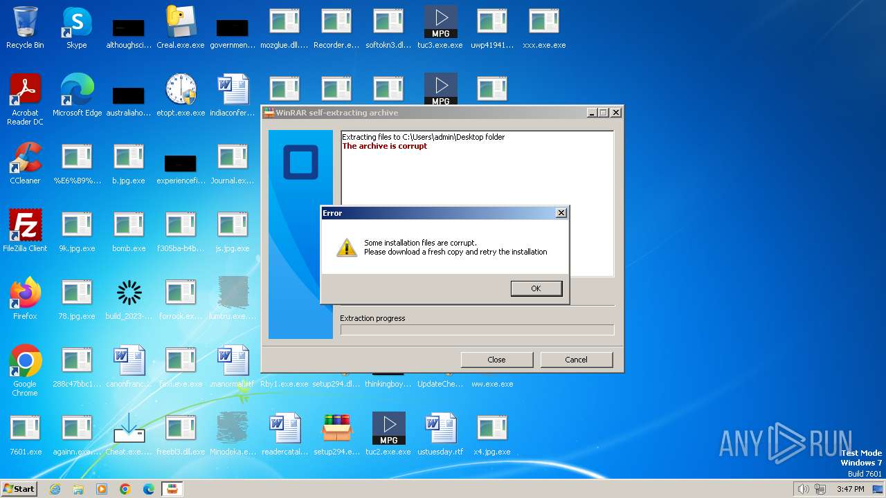The height and width of the screenshot is (498, 886).
Task: Launch Google Chrome from the desktop
Action: coord(25,371)
